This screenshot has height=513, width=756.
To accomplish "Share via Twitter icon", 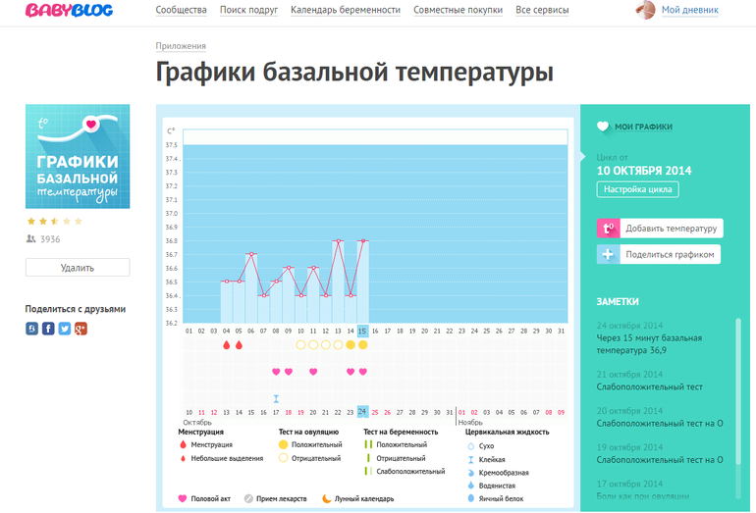I will pos(65,329).
